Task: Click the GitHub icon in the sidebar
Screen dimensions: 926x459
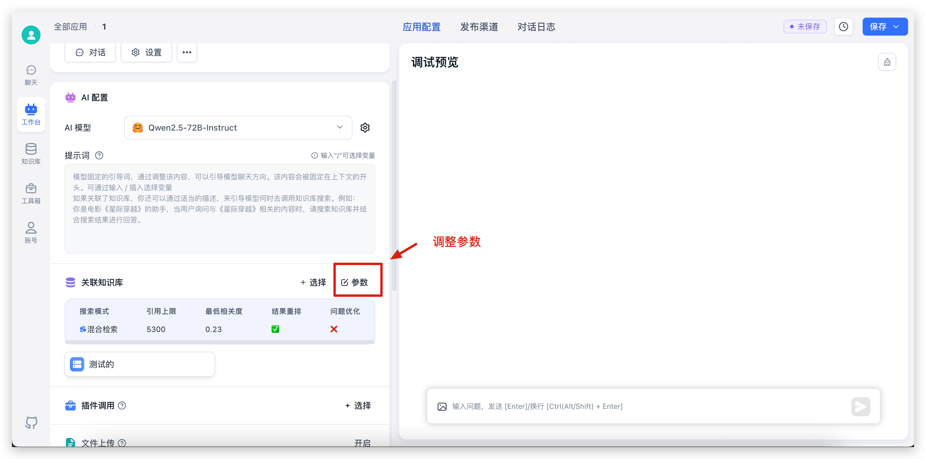Action: (31, 422)
